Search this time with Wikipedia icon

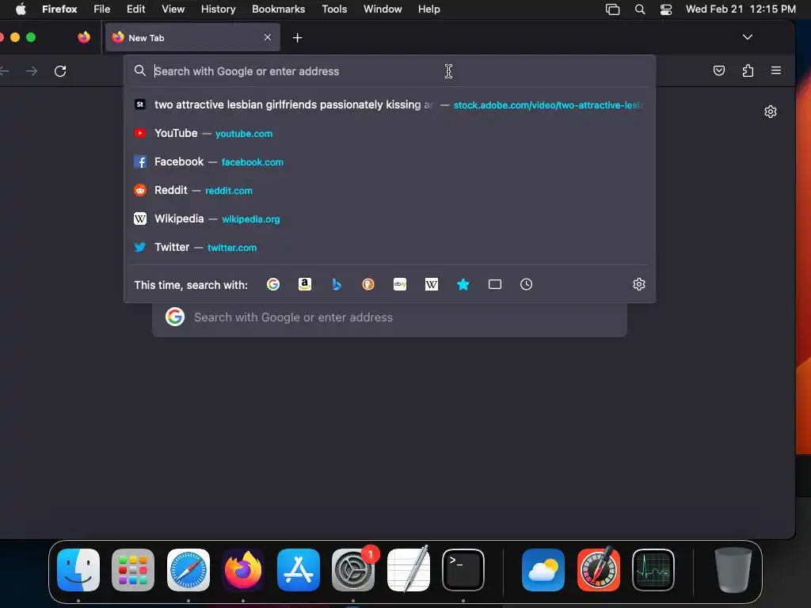coord(432,284)
